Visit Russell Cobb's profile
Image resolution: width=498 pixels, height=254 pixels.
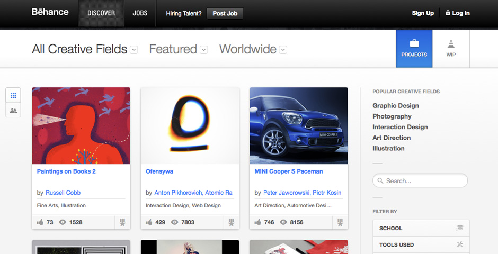point(63,193)
